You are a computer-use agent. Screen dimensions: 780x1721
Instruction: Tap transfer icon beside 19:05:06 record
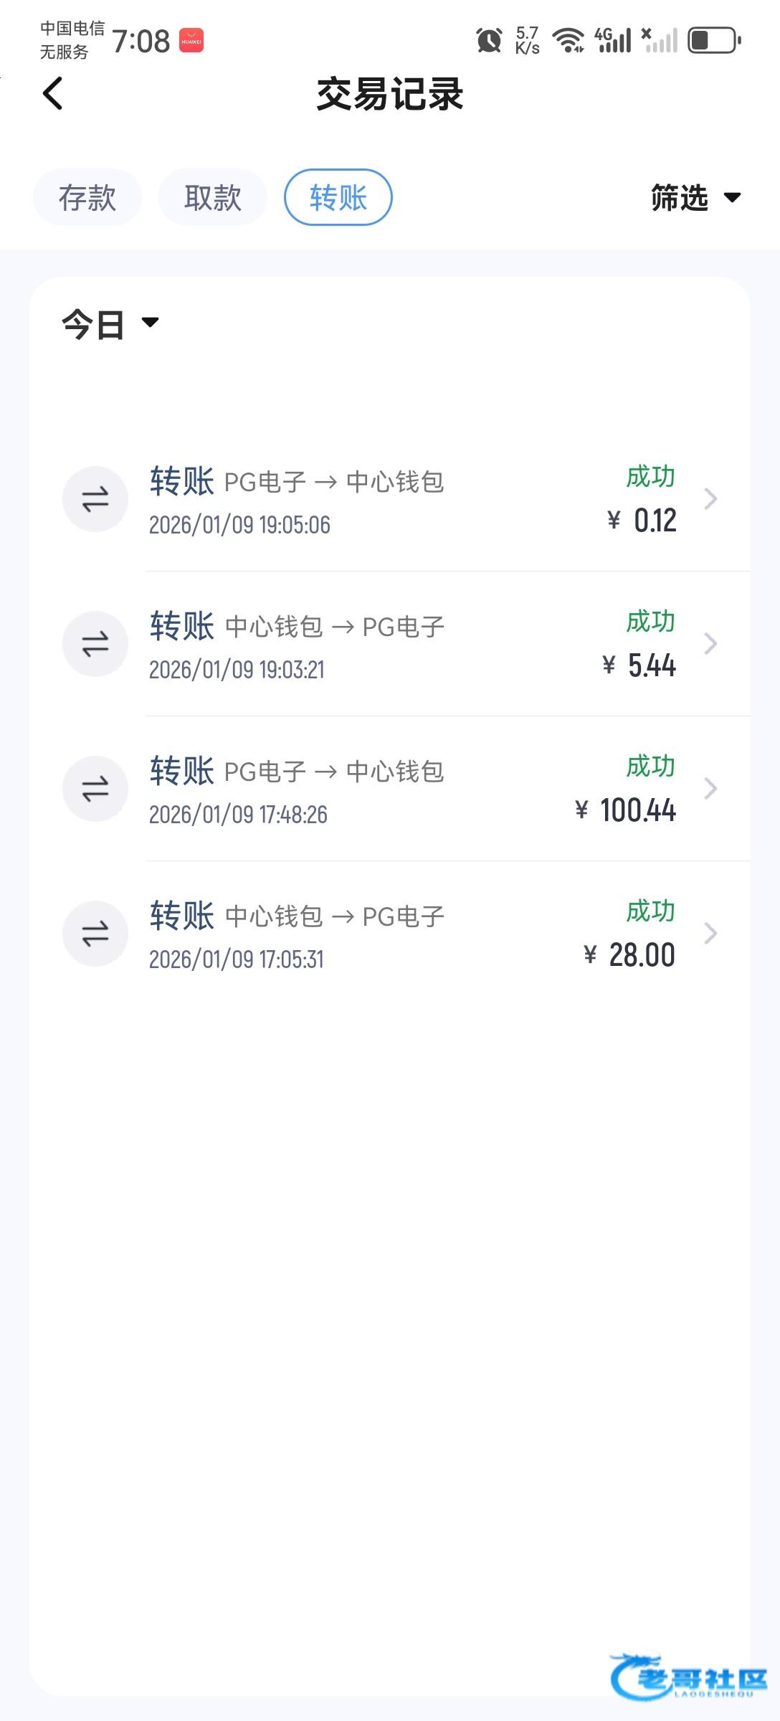pyautogui.click(x=95, y=499)
